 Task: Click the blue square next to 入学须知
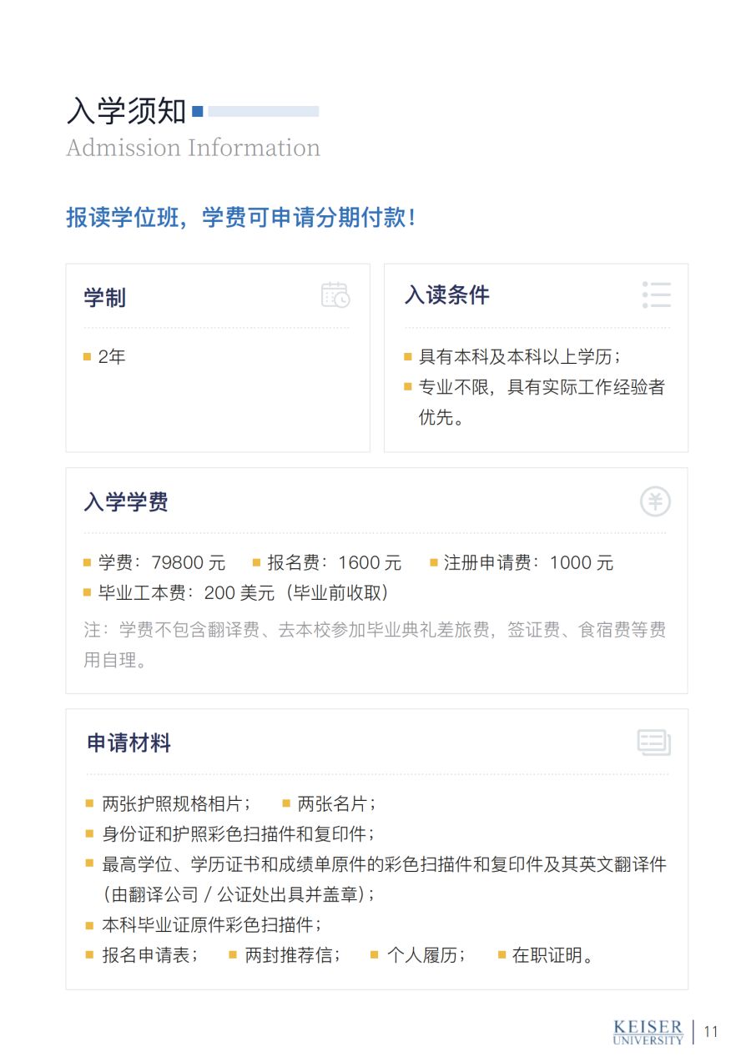[198, 111]
